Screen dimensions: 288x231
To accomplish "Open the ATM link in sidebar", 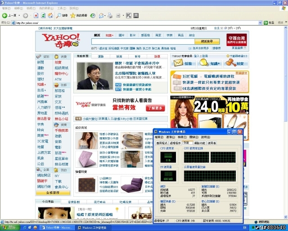I will coord(58,79).
